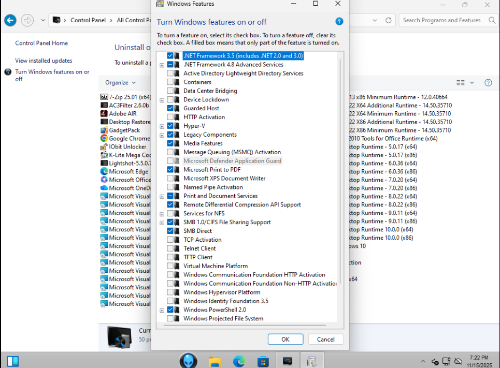This screenshot has height=368, width=500.
Task: Click the Microsoft Edge program icon in list
Action: pyautogui.click(x=104, y=171)
